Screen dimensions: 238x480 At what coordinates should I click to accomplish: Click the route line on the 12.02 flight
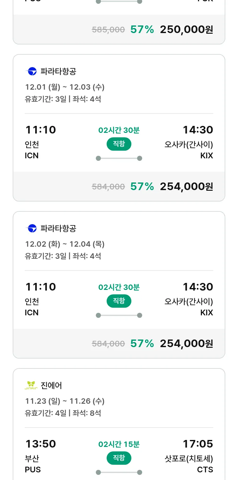click(x=119, y=315)
